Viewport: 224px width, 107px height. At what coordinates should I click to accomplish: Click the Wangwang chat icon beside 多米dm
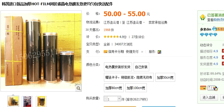click(x=215, y=29)
